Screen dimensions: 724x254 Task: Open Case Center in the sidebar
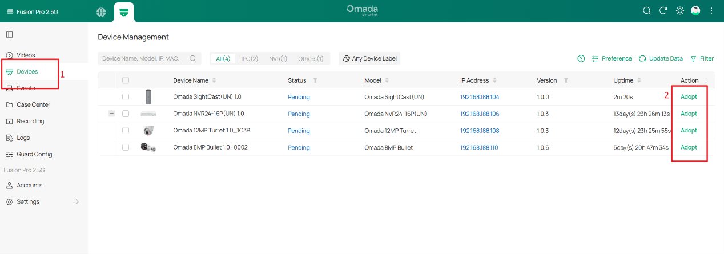point(33,104)
